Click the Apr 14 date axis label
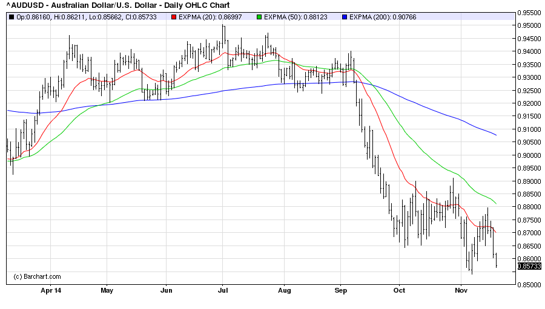The width and height of the screenshot is (545, 309). click(51, 290)
